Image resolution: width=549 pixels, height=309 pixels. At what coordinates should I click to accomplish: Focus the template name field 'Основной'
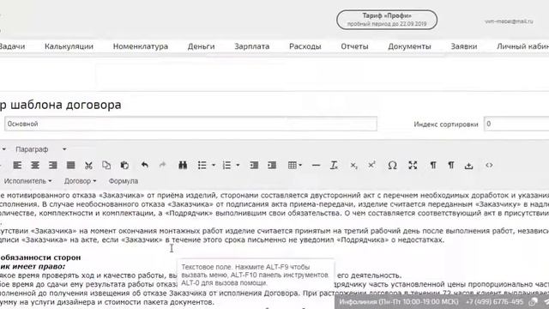click(190, 124)
